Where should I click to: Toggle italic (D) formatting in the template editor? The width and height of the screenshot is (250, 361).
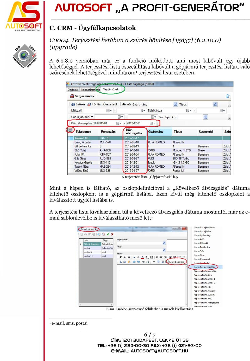(129, 257)
